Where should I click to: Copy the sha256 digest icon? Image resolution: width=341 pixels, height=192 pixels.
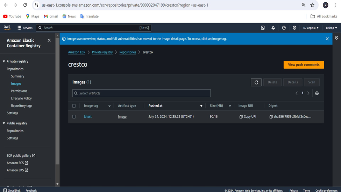(271, 117)
